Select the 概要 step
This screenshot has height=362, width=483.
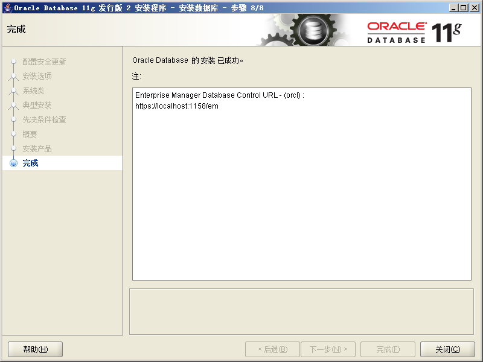30,134
